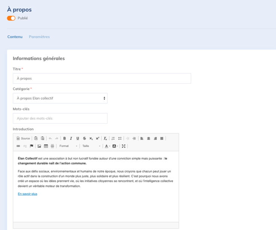Center align text

pos(149,138)
